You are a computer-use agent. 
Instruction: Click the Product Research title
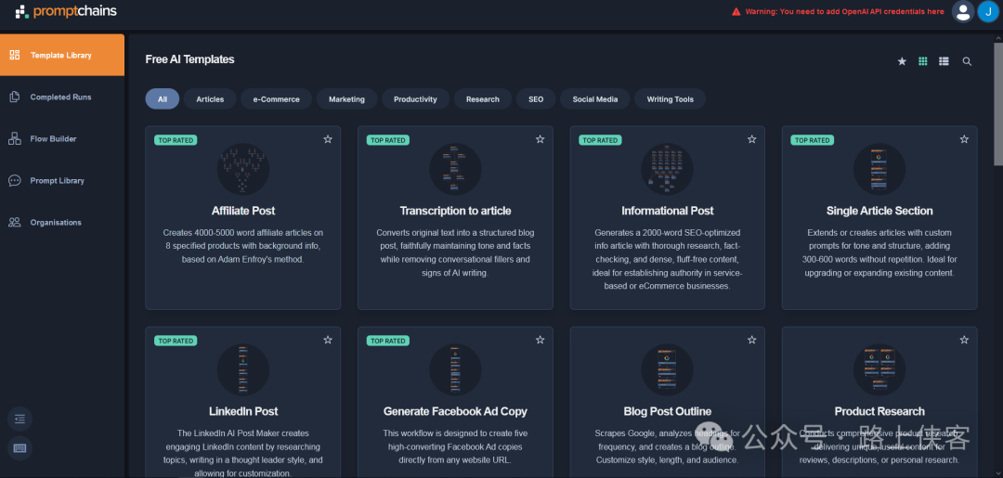pos(879,411)
